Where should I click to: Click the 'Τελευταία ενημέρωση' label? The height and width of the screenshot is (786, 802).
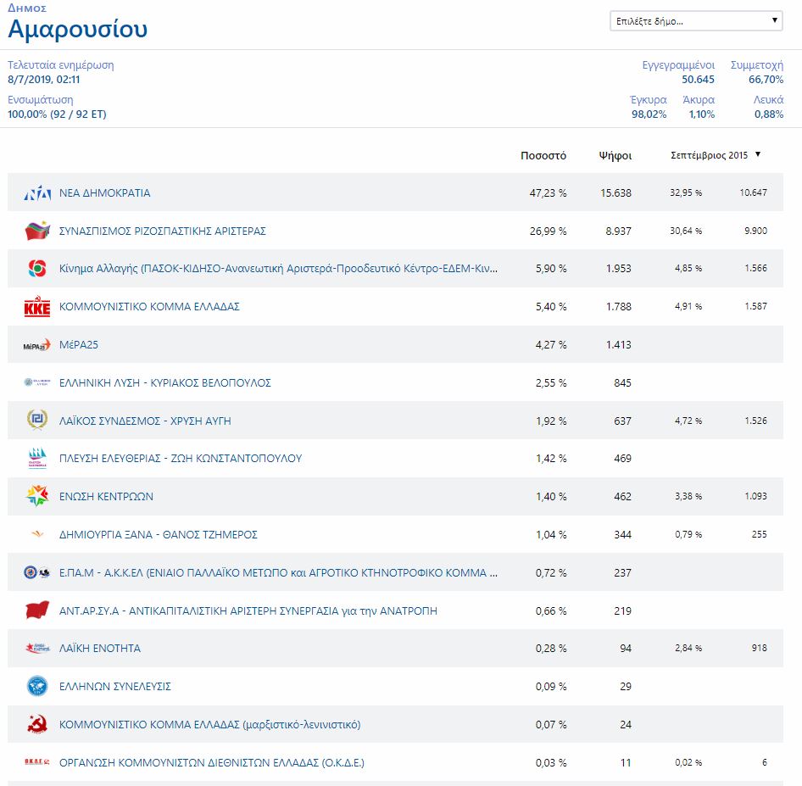(61, 65)
